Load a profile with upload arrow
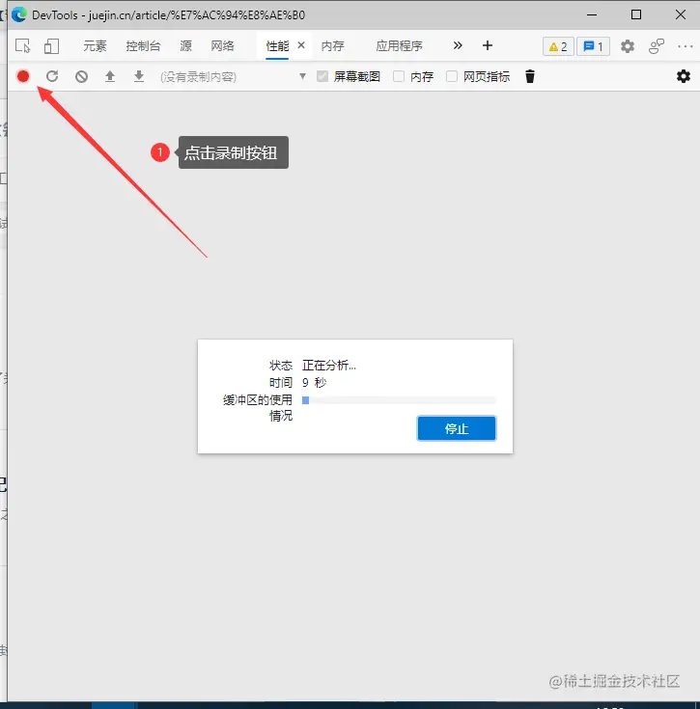The height and width of the screenshot is (709, 700). pos(110,76)
